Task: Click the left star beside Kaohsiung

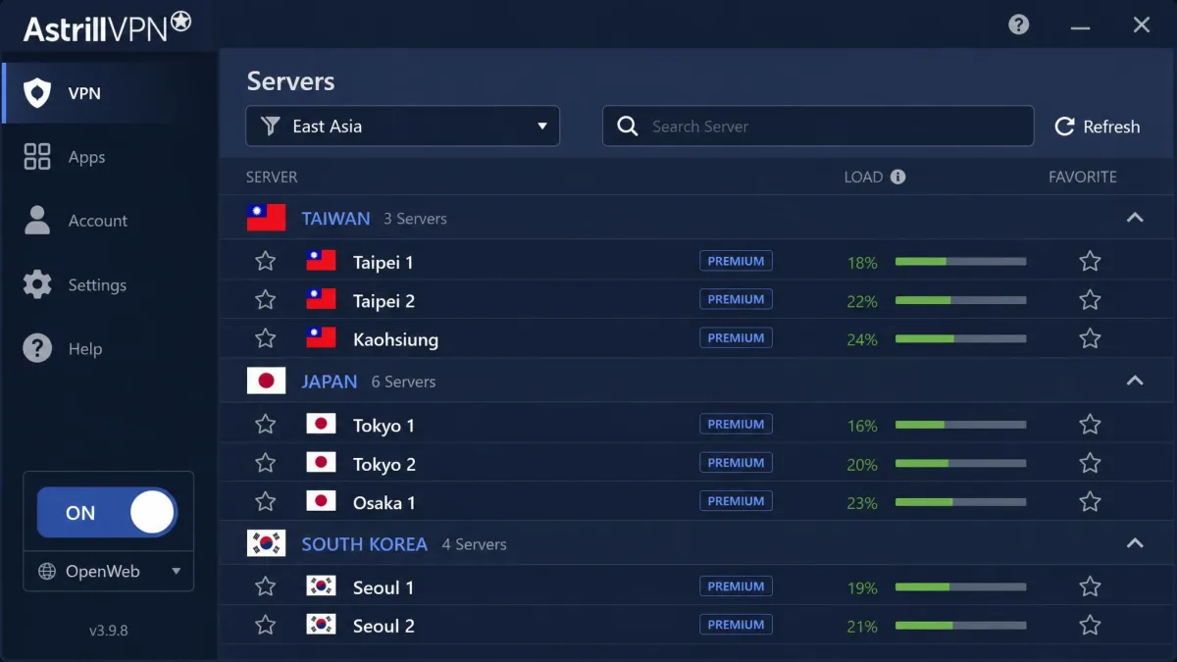Action: (265, 338)
